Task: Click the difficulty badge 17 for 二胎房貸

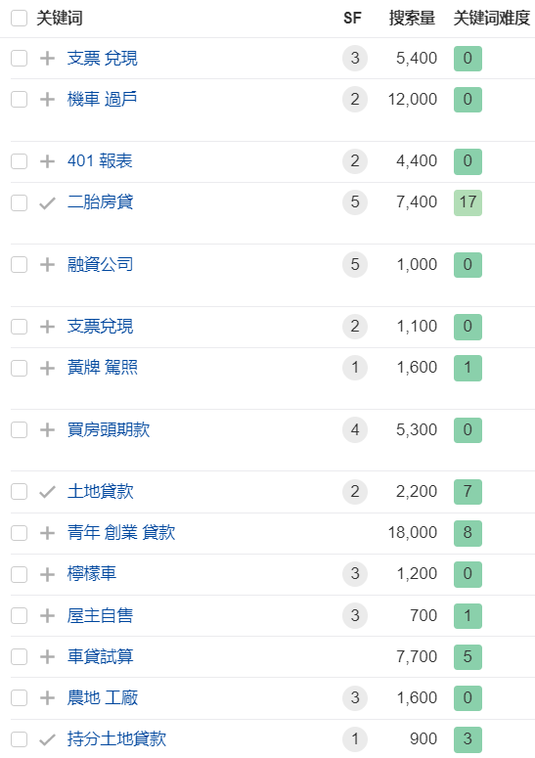Action: click(468, 202)
